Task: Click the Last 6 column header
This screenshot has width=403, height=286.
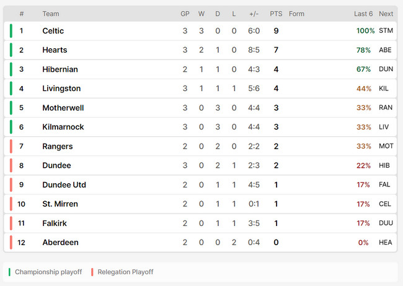Action: (363, 14)
